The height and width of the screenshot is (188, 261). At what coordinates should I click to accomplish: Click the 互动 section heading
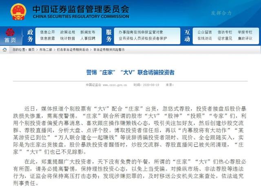[187, 35]
